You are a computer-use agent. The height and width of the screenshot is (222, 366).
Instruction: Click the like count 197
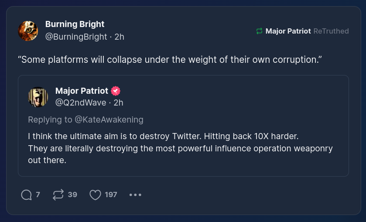pyautogui.click(x=111, y=195)
